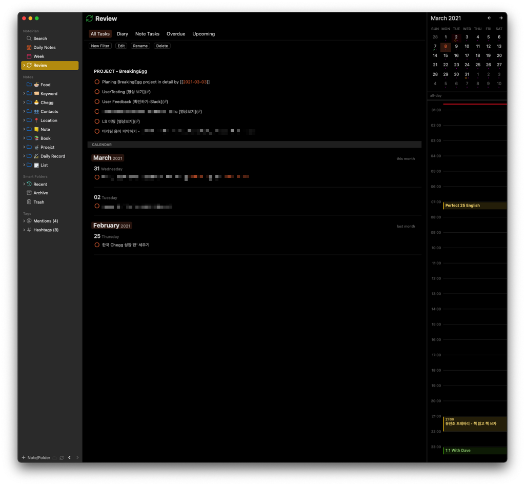This screenshot has width=525, height=486.
Task: Open the link icon after UserTesting task
Action: 148,92
